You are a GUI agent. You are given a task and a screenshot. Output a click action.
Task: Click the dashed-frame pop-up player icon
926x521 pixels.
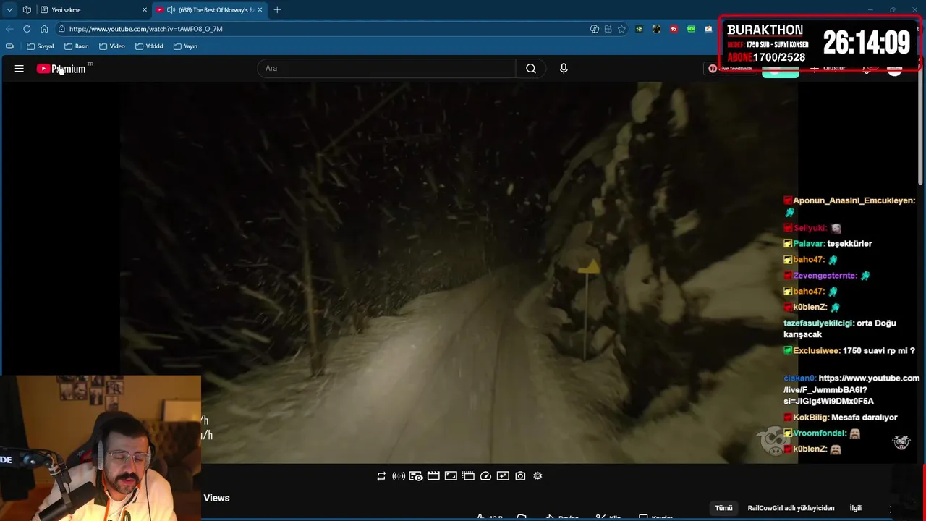pos(468,476)
